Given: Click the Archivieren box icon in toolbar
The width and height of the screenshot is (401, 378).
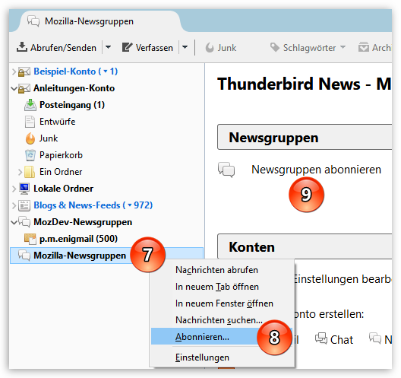Looking at the screenshot, I should click(363, 47).
